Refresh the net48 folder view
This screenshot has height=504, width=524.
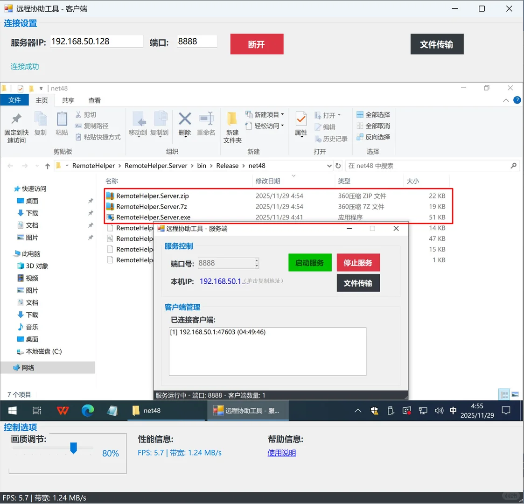[338, 166]
